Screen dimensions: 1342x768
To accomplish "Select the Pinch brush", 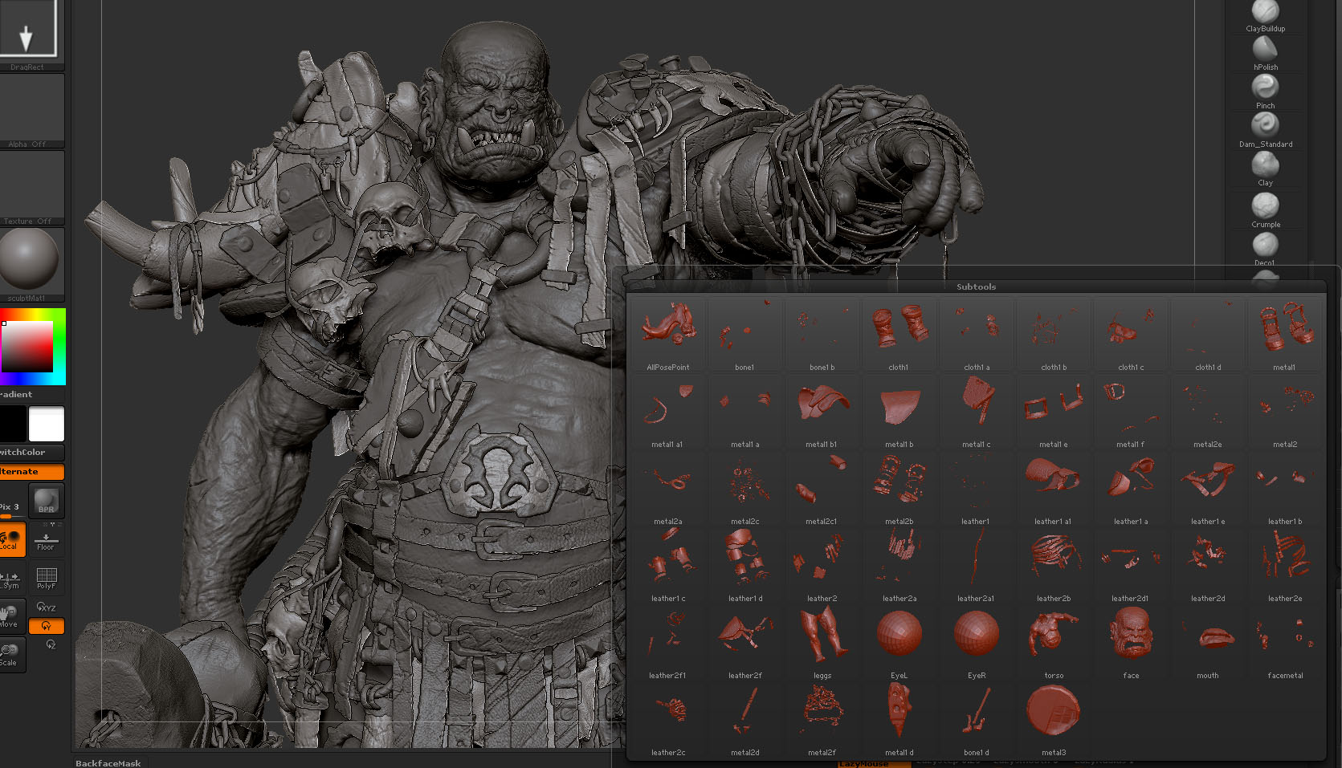I will 1265,92.
